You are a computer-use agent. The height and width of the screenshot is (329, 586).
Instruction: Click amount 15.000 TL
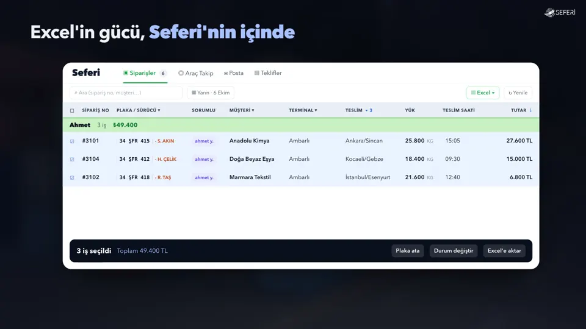519,159
